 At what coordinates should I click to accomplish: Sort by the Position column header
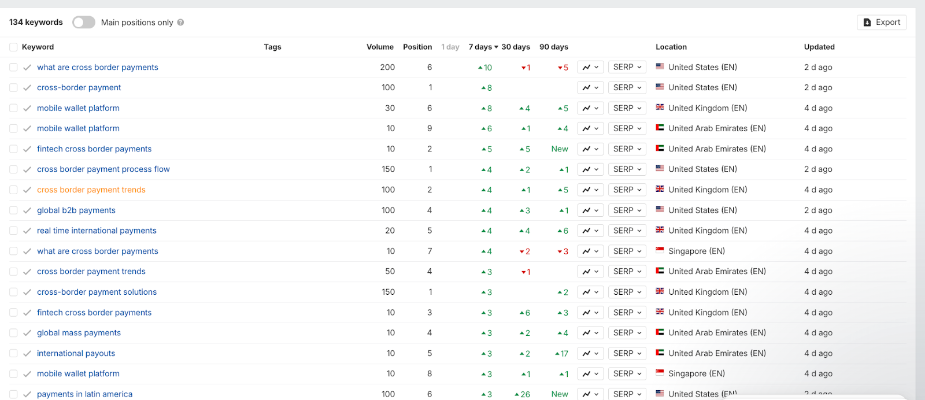tap(417, 47)
